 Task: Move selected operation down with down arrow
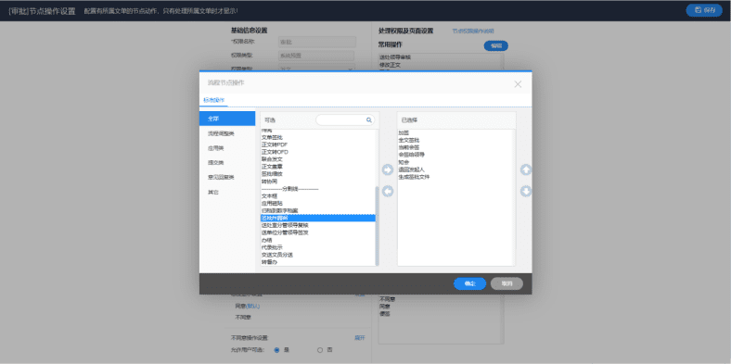pos(526,192)
